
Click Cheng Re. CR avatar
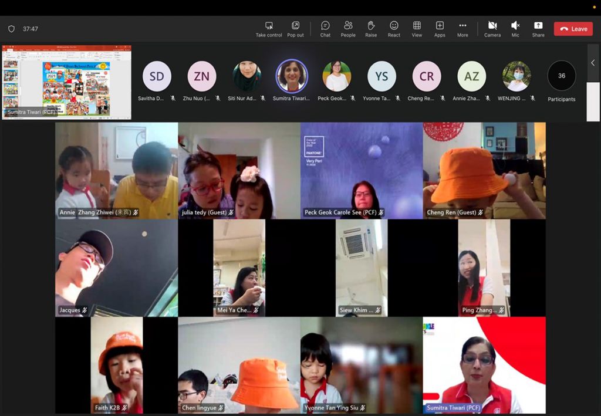point(427,76)
